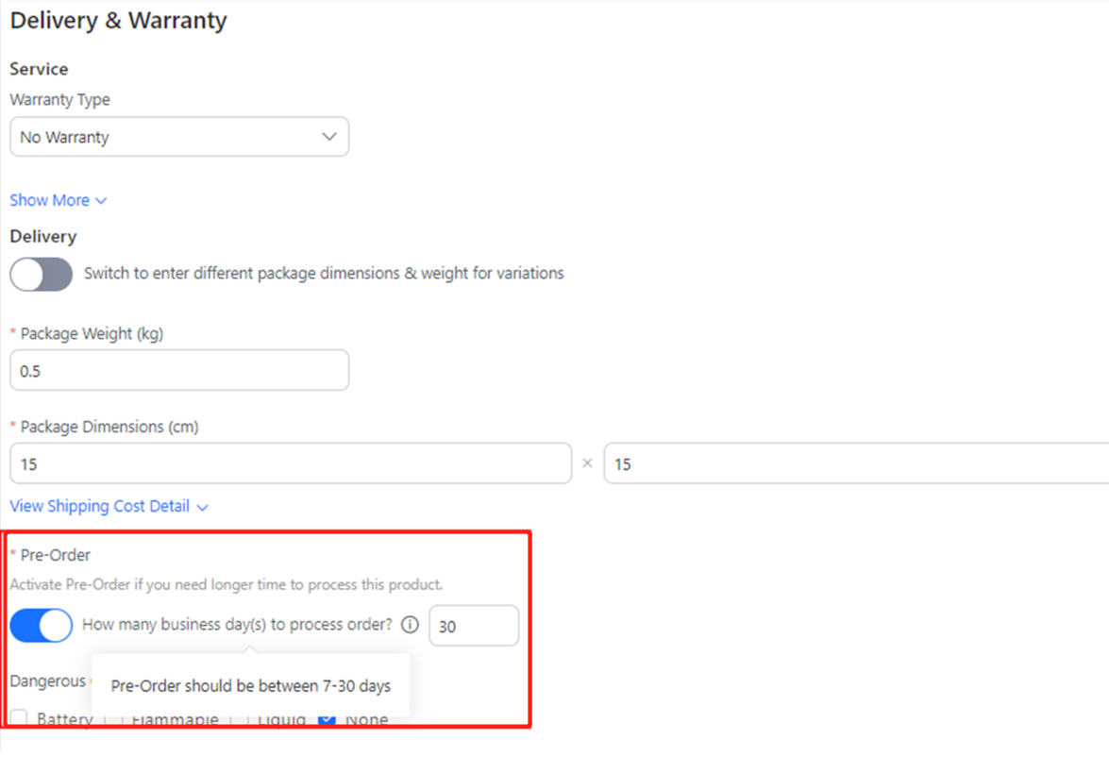Click the Pre-Order info icon
This screenshot has height=757, width=1109.
410,625
